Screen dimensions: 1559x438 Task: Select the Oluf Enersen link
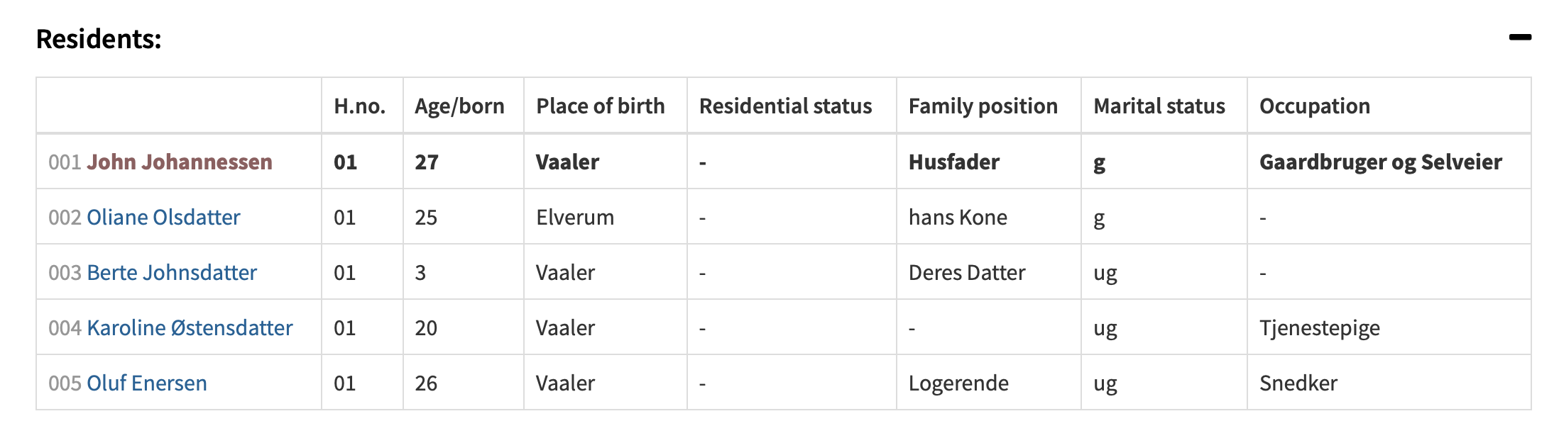point(147,383)
